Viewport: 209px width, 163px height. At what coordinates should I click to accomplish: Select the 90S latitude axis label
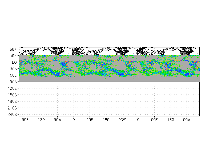coord(13,82)
